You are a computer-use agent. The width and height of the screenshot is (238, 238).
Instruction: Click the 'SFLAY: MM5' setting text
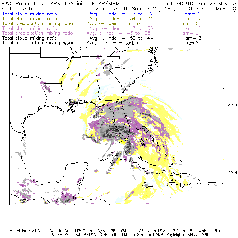tap(198, 235)
